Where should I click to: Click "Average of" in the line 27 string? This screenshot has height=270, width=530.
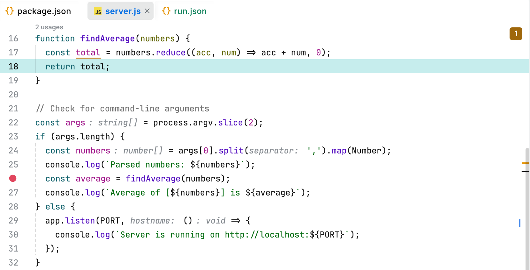135,193
